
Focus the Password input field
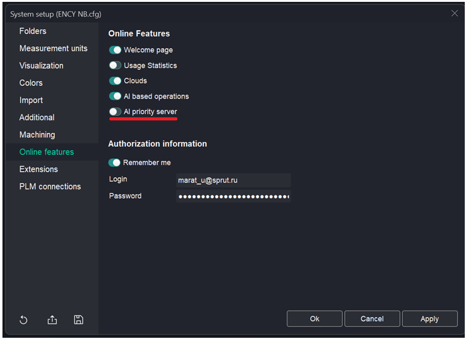pyautogui.click(x=233, y=197)
